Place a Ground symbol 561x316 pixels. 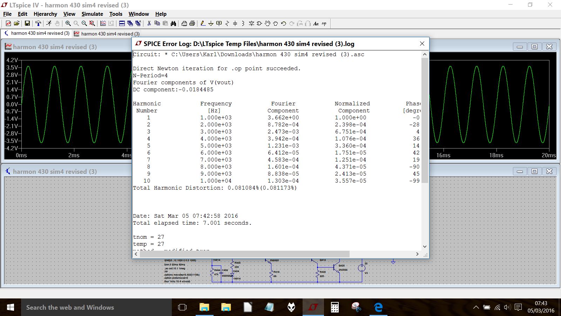click(211, 24)
